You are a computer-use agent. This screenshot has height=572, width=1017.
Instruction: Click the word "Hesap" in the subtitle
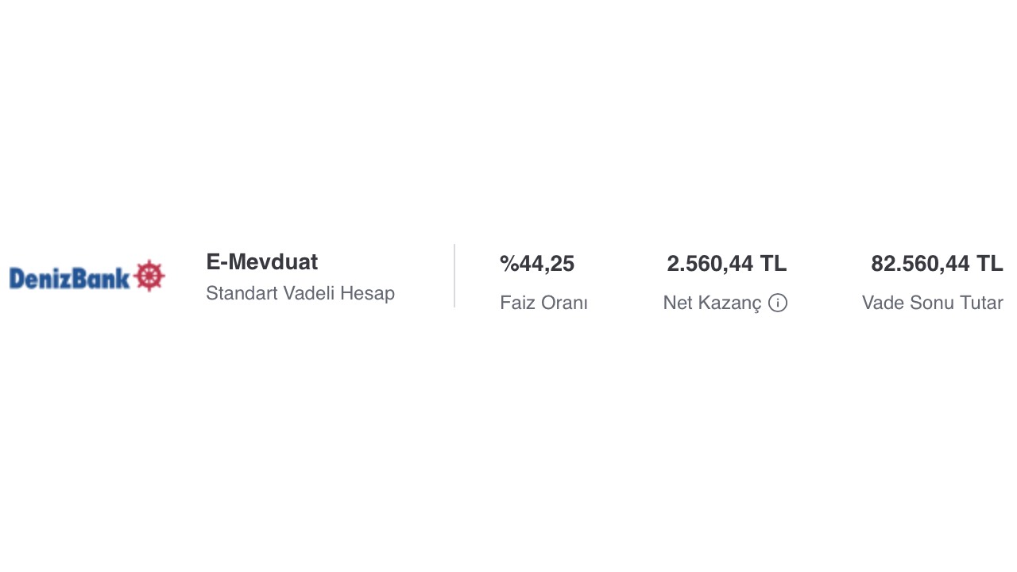(x=367, y=293)
